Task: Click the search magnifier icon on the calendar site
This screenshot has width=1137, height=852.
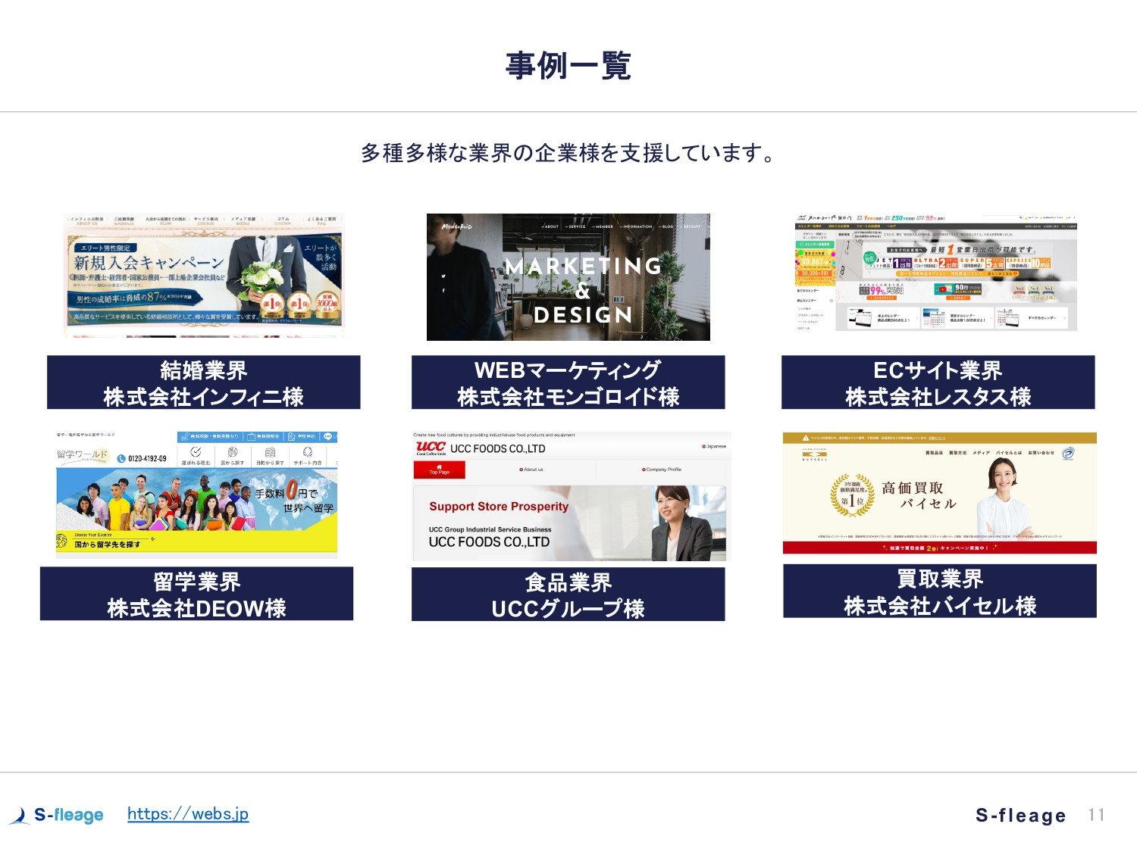Action: coord(1021,217)
